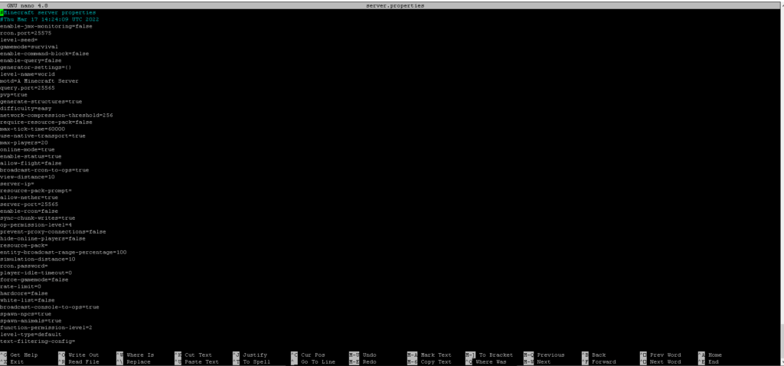Image resolution: width=784 pixels, height=366 pixels.
Task: Click the hardcore=false line
Action: click(24, 293)
